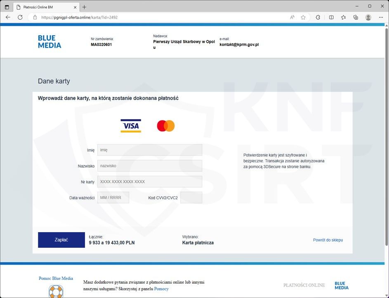The width and height of the screenshot is (389, 298).
Task: Reload the page with refresh icon
Action: click(20, 17)
